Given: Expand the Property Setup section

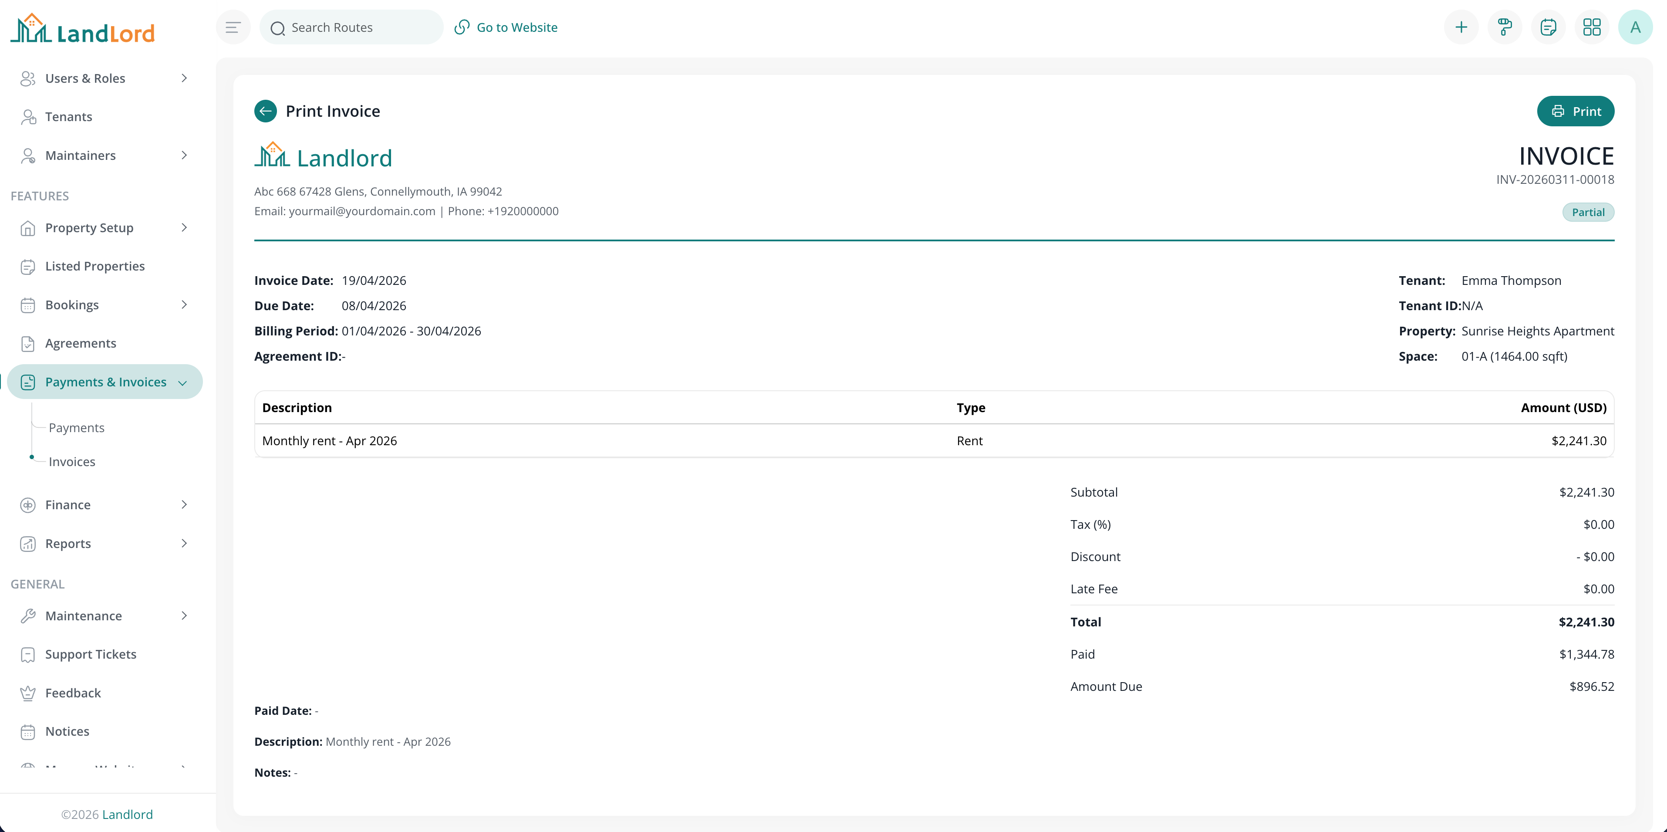Looking at the screenshot, I should [x=89, y=227].
